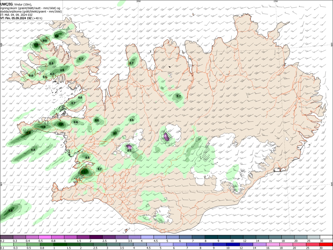Click the UWC/IG title in the header box

(6, 4)
